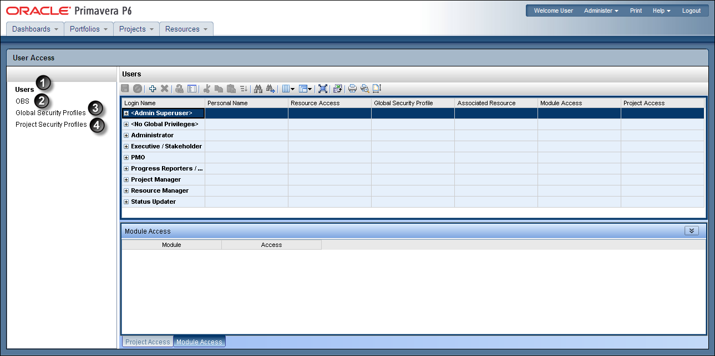This screenshot has height=356, width=715.
Task: Expand the Executive / Stakeholder group
Action: 126,146
